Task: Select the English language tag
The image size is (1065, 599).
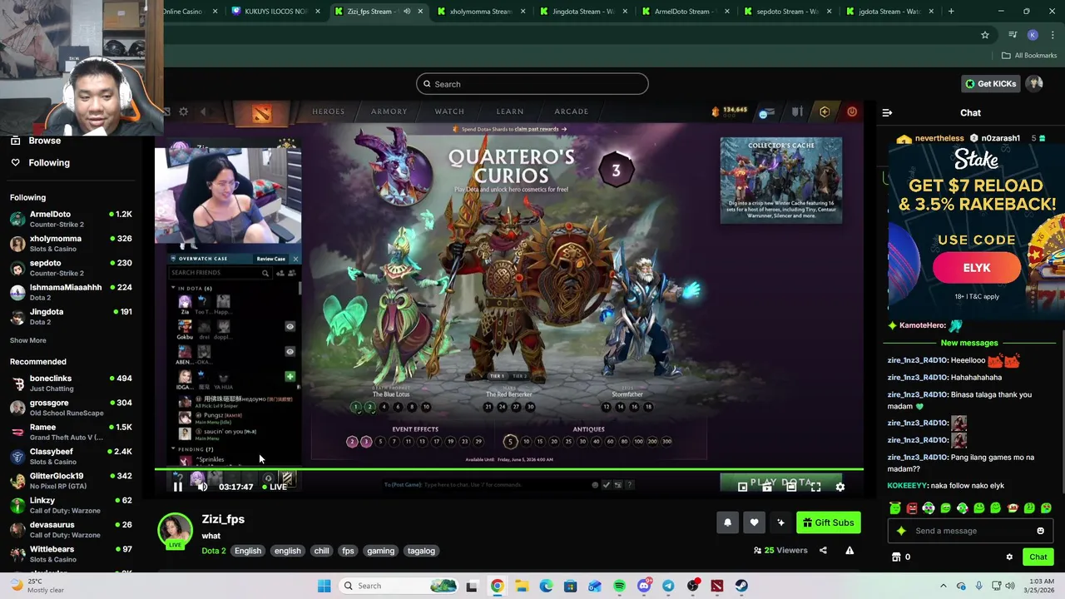Action: (247, 551)
